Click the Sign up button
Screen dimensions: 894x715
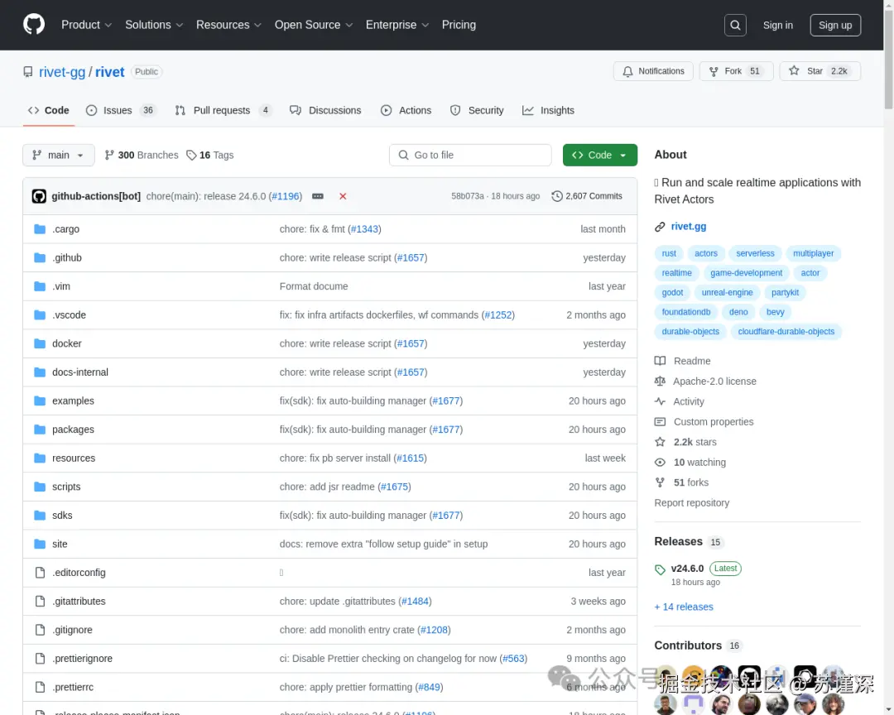pos(835,25)
